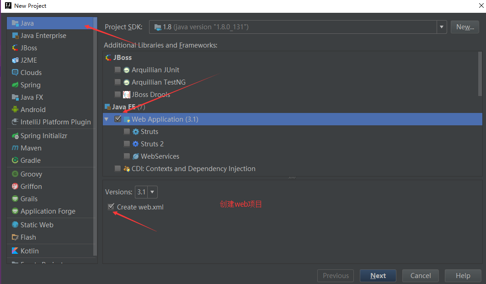Click the IntelliJ Platform Plugin icon
The height and width of the screenshot is (284, 486).
pos(15,122)
